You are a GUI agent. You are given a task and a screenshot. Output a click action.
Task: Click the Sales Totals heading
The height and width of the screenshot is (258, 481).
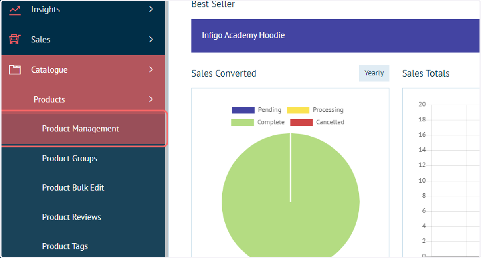(x=426, y=73)
